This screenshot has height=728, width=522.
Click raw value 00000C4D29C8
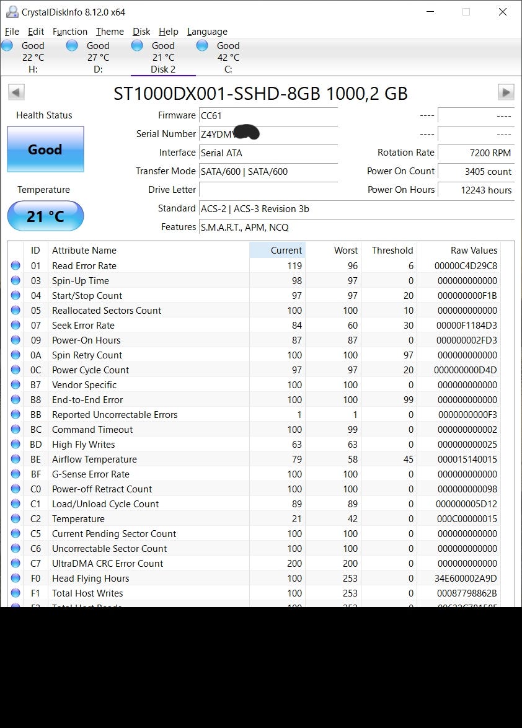click(466, 265)
